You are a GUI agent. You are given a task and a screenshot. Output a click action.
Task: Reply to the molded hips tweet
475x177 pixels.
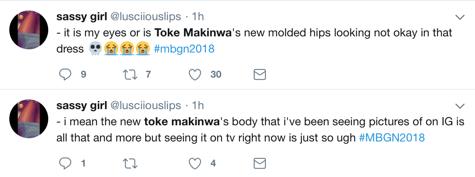[65, 74]
